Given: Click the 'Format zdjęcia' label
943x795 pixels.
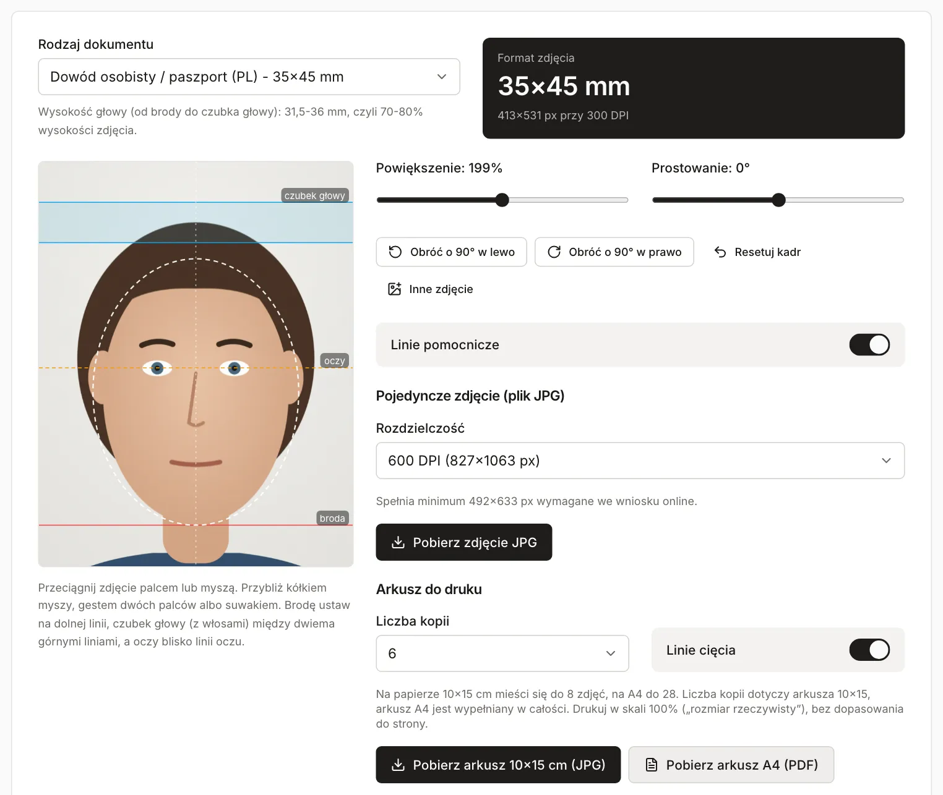Looking at the screenshot, I should tap(536, 58).
